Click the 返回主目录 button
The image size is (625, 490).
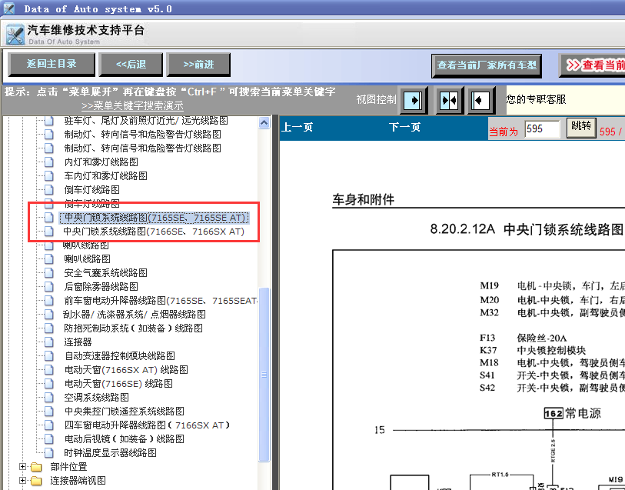point(52,64)
